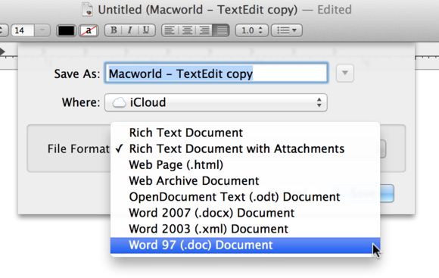Toggle Bold formatting button
This screenshot has height=278, width=439.
pyautogui.click(x=114, y=30)
